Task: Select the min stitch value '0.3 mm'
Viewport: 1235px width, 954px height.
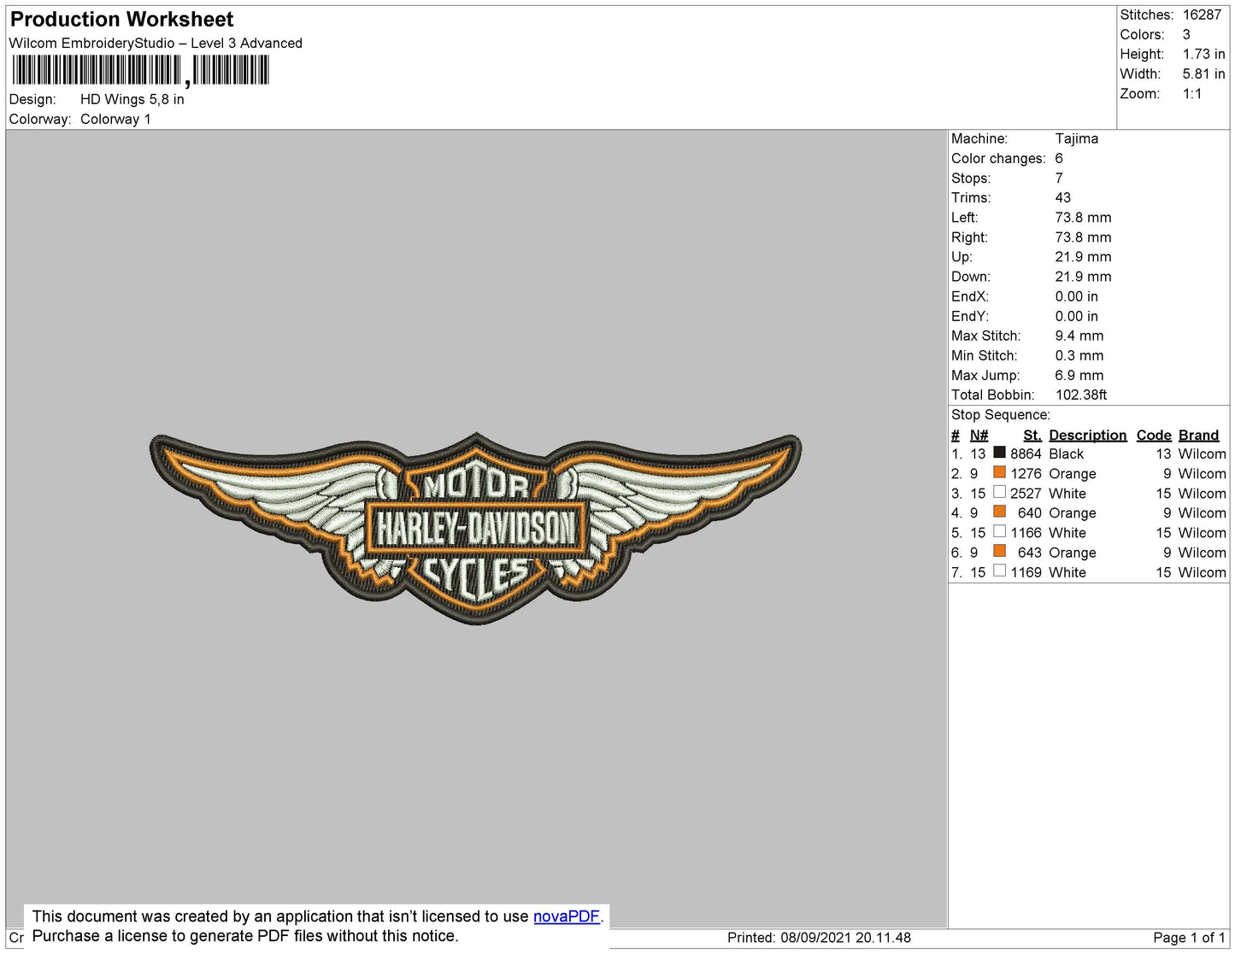Action: click(x=1079, y=355)
